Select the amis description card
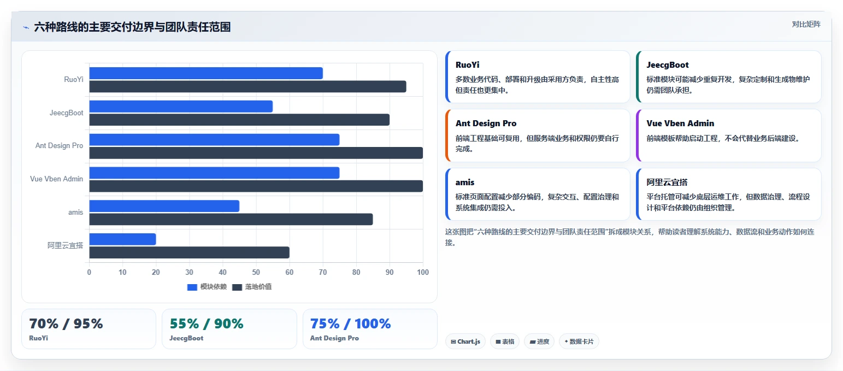Screen dimensions: 843x371 [x=538, y=194]
